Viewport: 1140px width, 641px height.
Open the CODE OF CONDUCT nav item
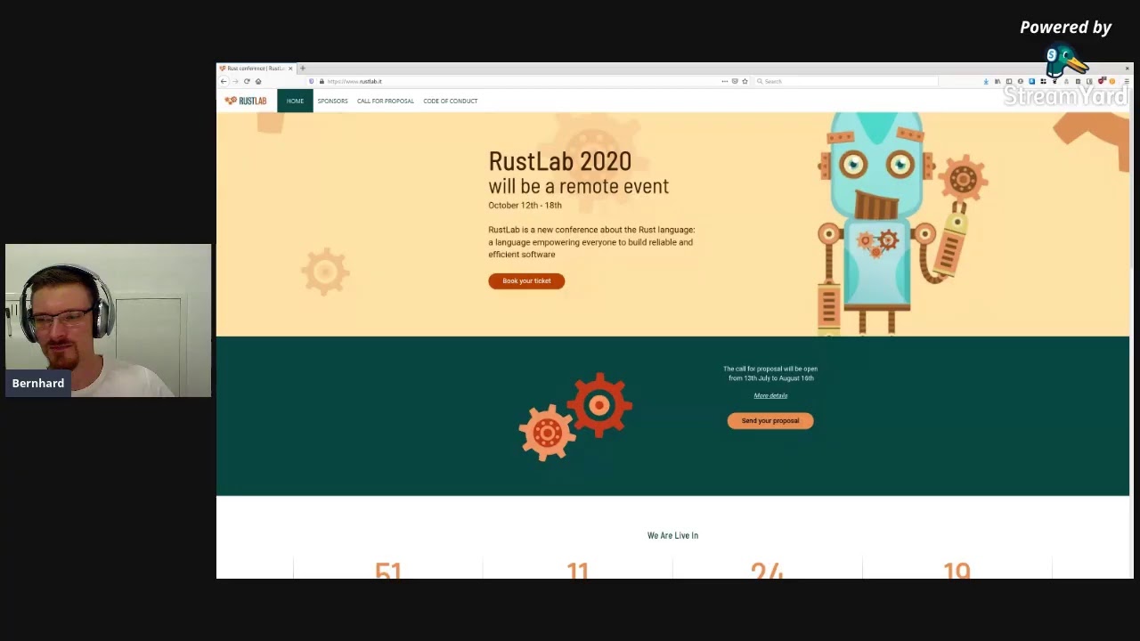tap(451, 101)
